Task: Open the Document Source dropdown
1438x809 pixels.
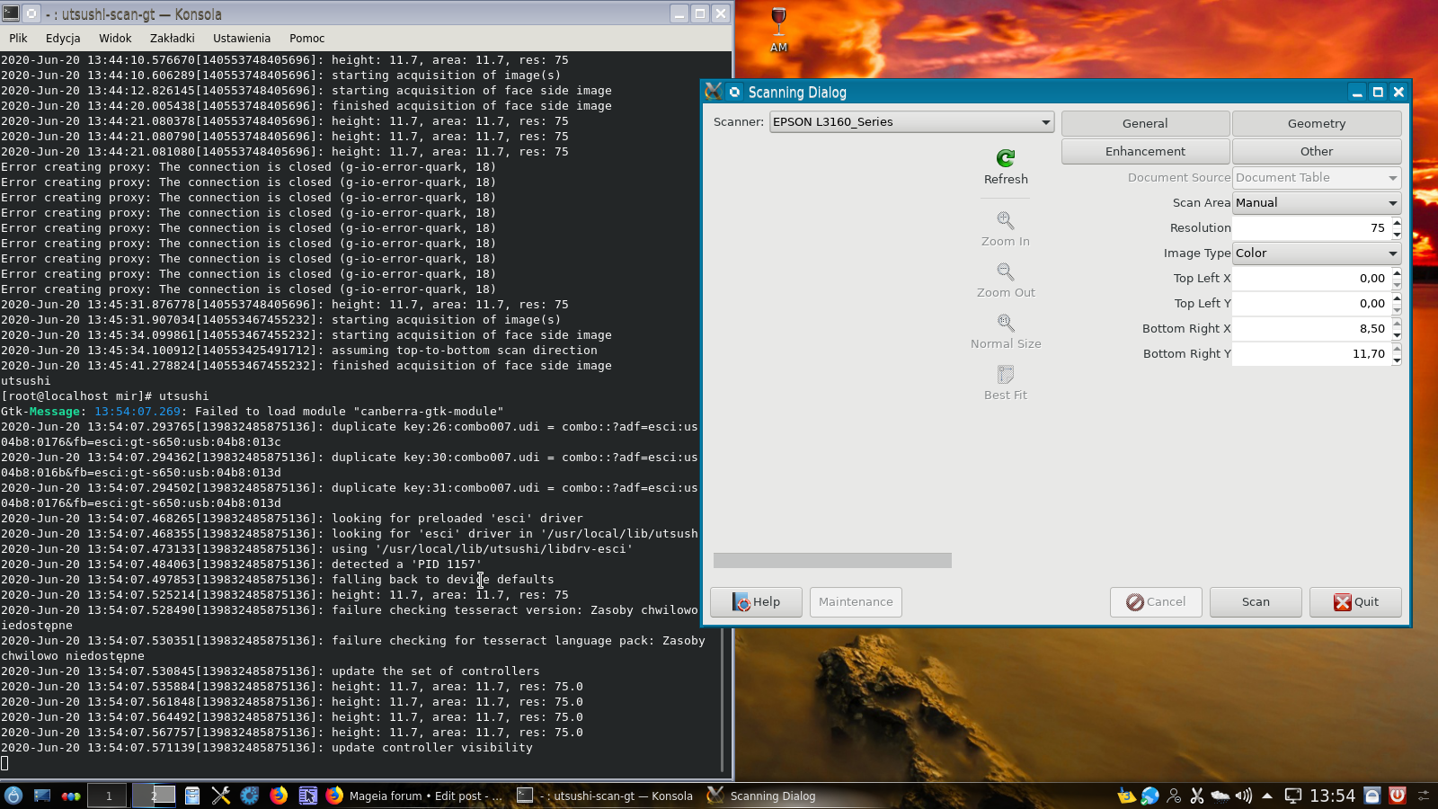Action: tap(1317, 178)
